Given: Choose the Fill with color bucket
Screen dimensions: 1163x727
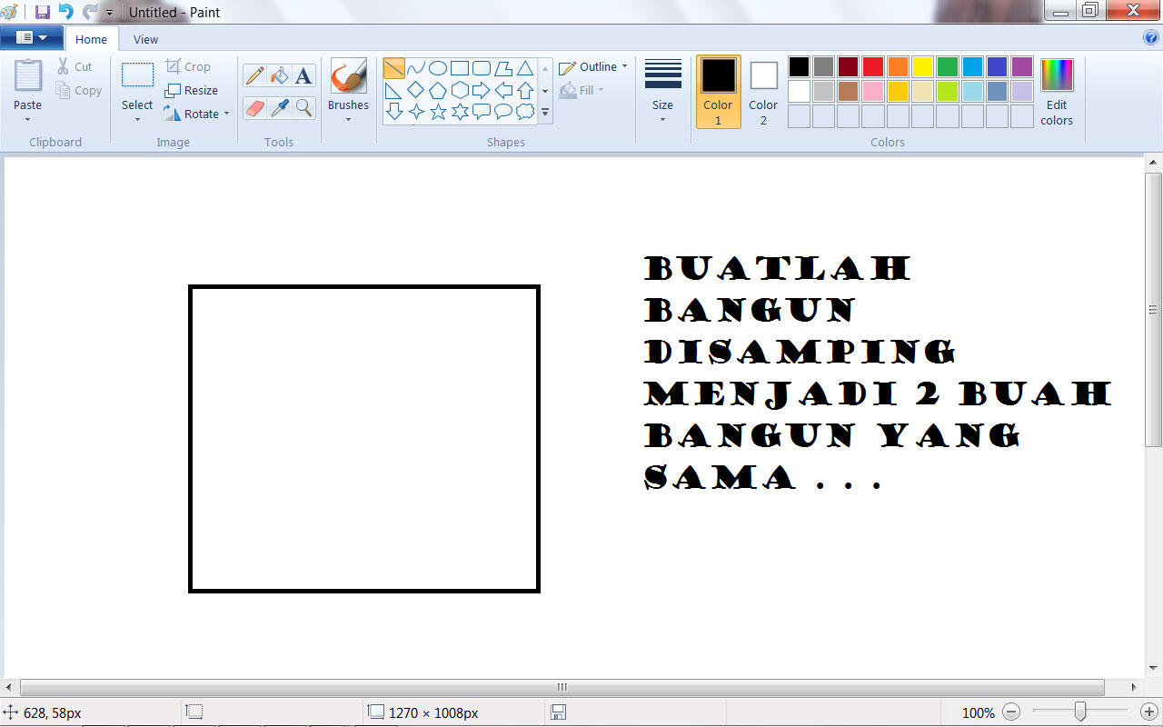Looking at the screenshot, I should [279, 76].
